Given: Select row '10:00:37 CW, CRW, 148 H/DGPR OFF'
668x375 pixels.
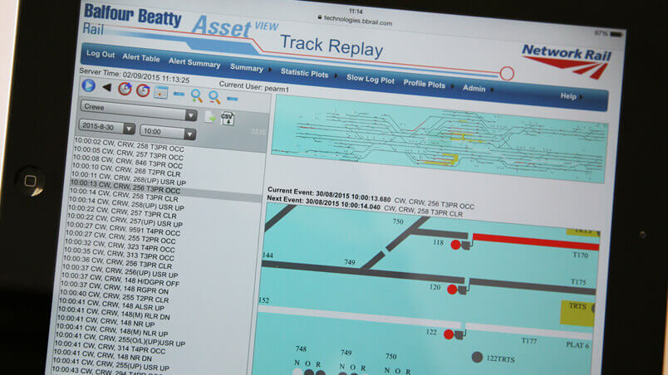Looking at the screenshot, I should (120, 279).
